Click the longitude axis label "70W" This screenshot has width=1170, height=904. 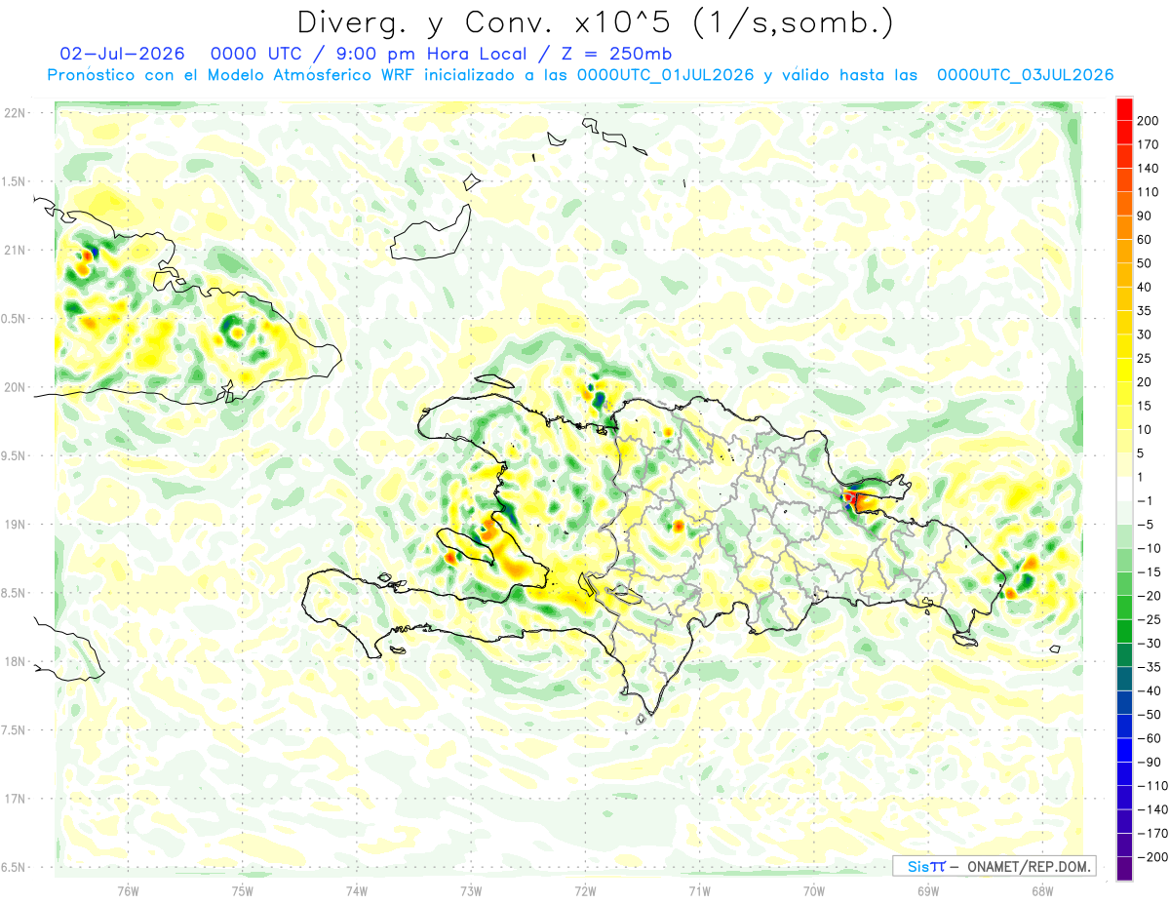click(814, 889)
